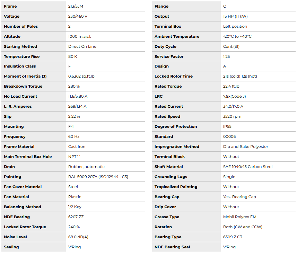Select the IP55 protection value
Viewport: 297px width, 257px height.
(x=227, y=126)
